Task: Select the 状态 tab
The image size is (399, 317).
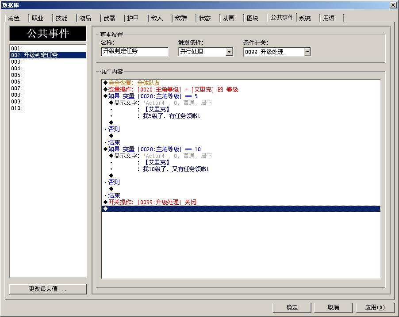Action: 207,18
